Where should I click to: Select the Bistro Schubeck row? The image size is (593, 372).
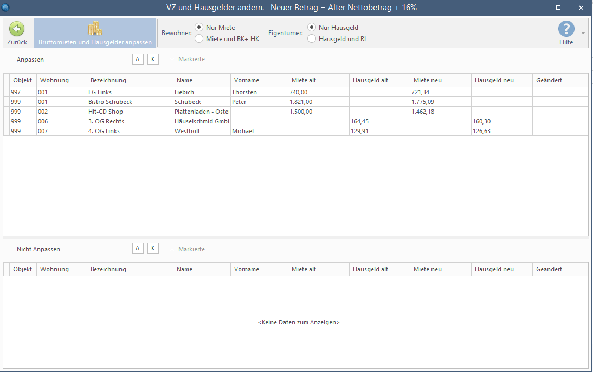110,102
